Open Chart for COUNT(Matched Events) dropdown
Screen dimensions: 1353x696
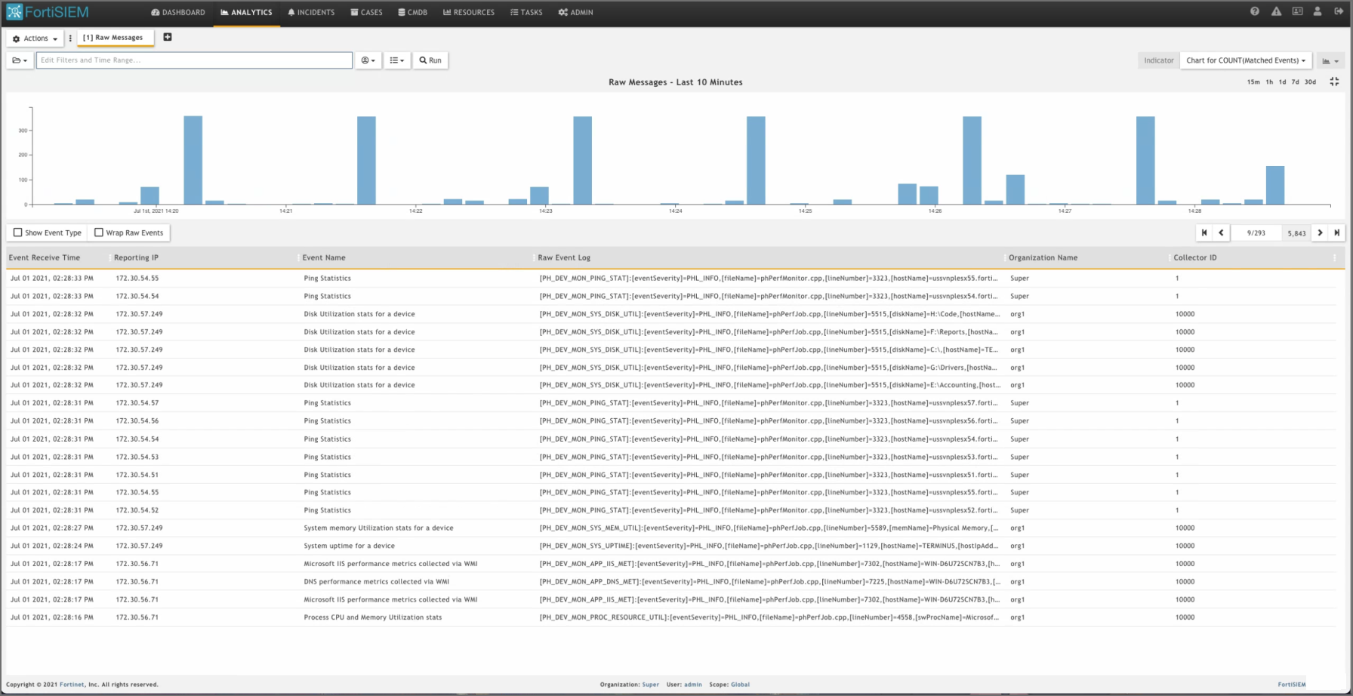pyautogui.click(x=1246, y=60)
